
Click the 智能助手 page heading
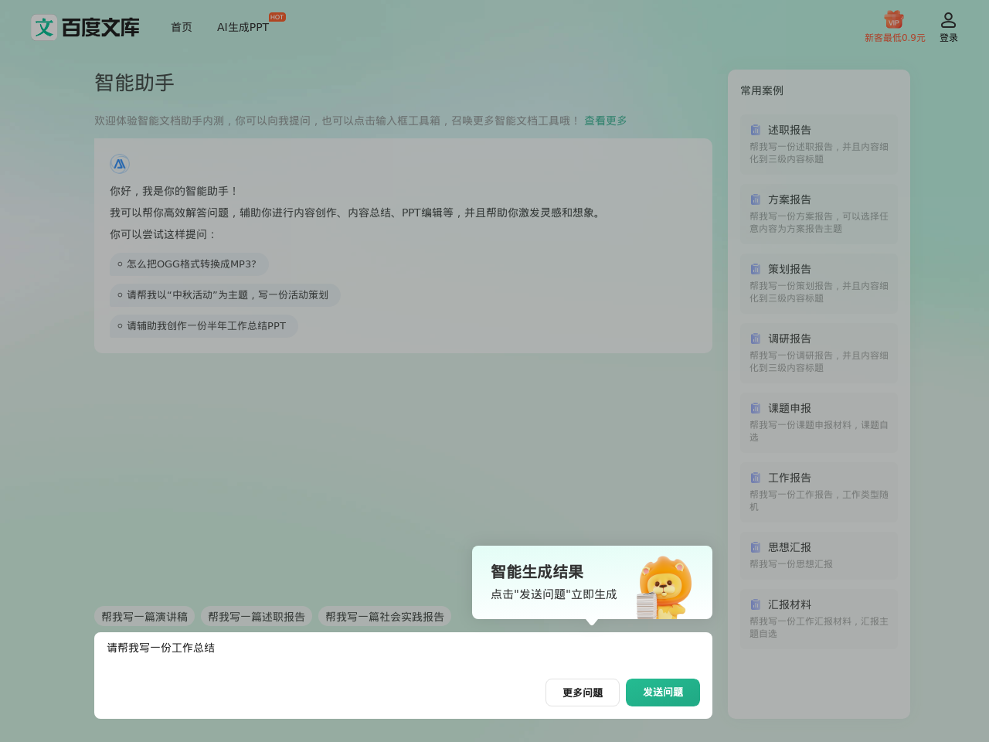click(134, 83)
